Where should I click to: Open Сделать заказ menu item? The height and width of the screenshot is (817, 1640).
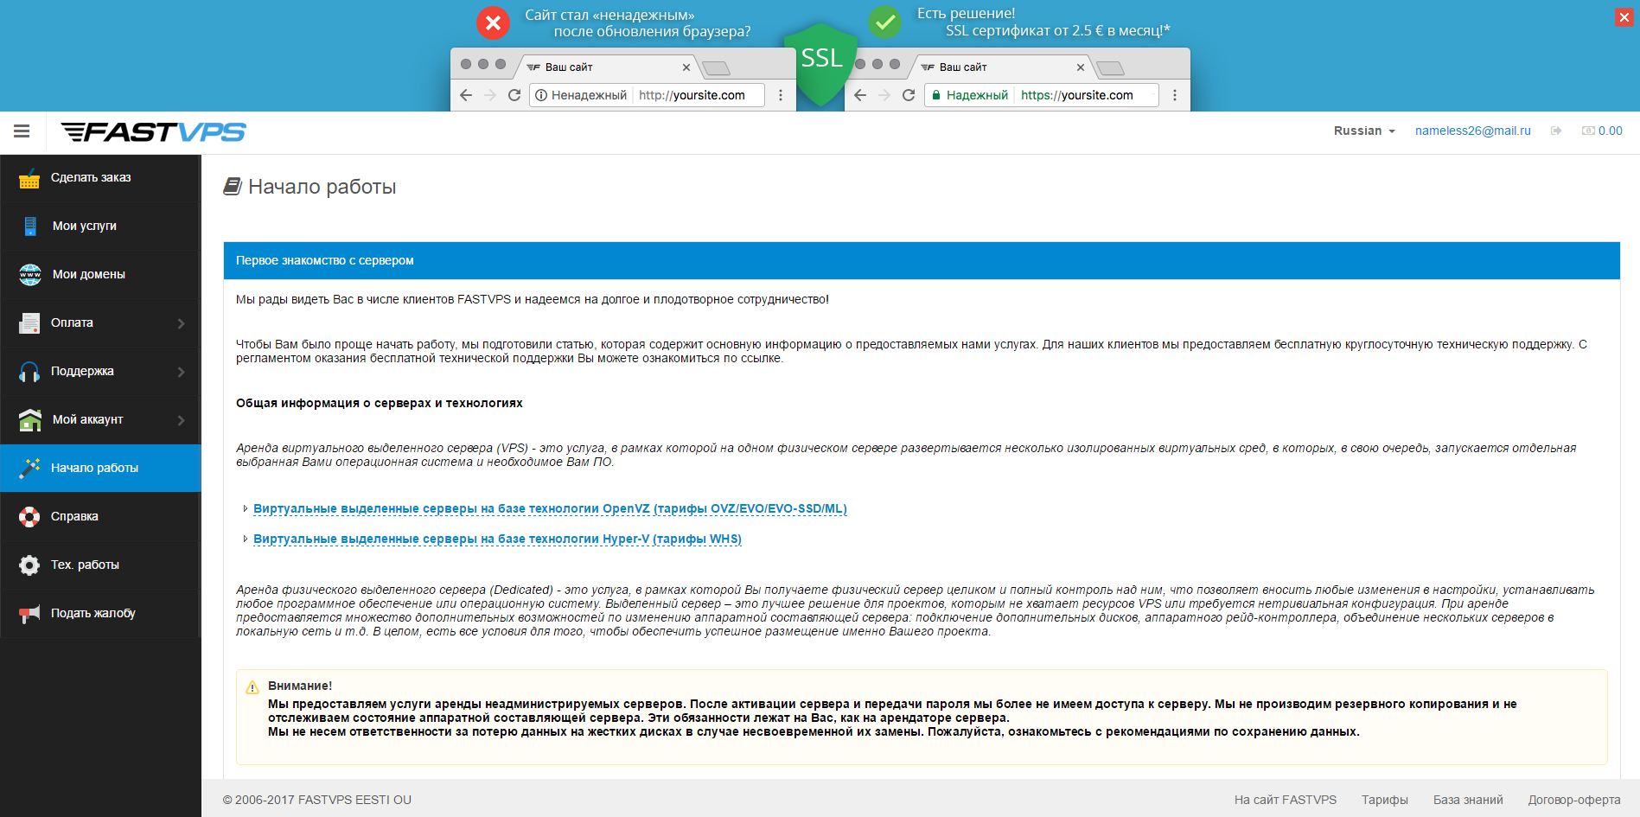tap(100, 178)
